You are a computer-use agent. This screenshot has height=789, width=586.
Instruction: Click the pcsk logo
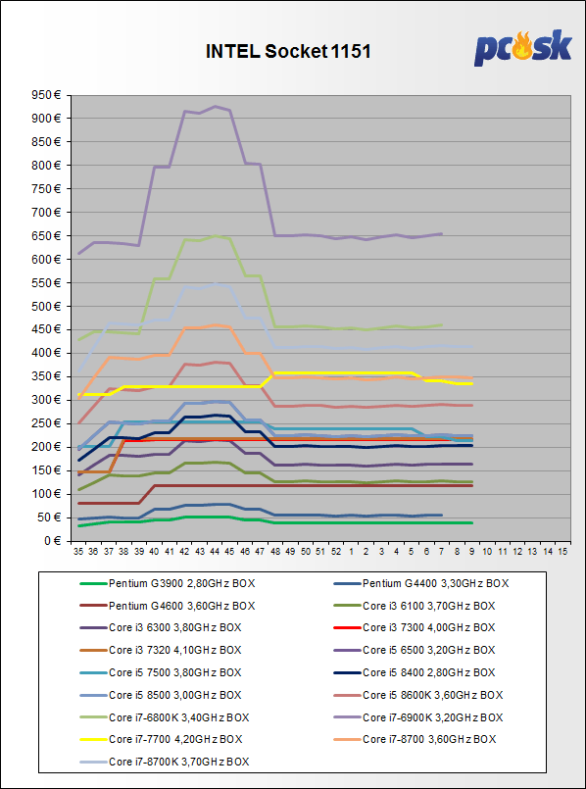pyautogui.click(x=523, y=48)
